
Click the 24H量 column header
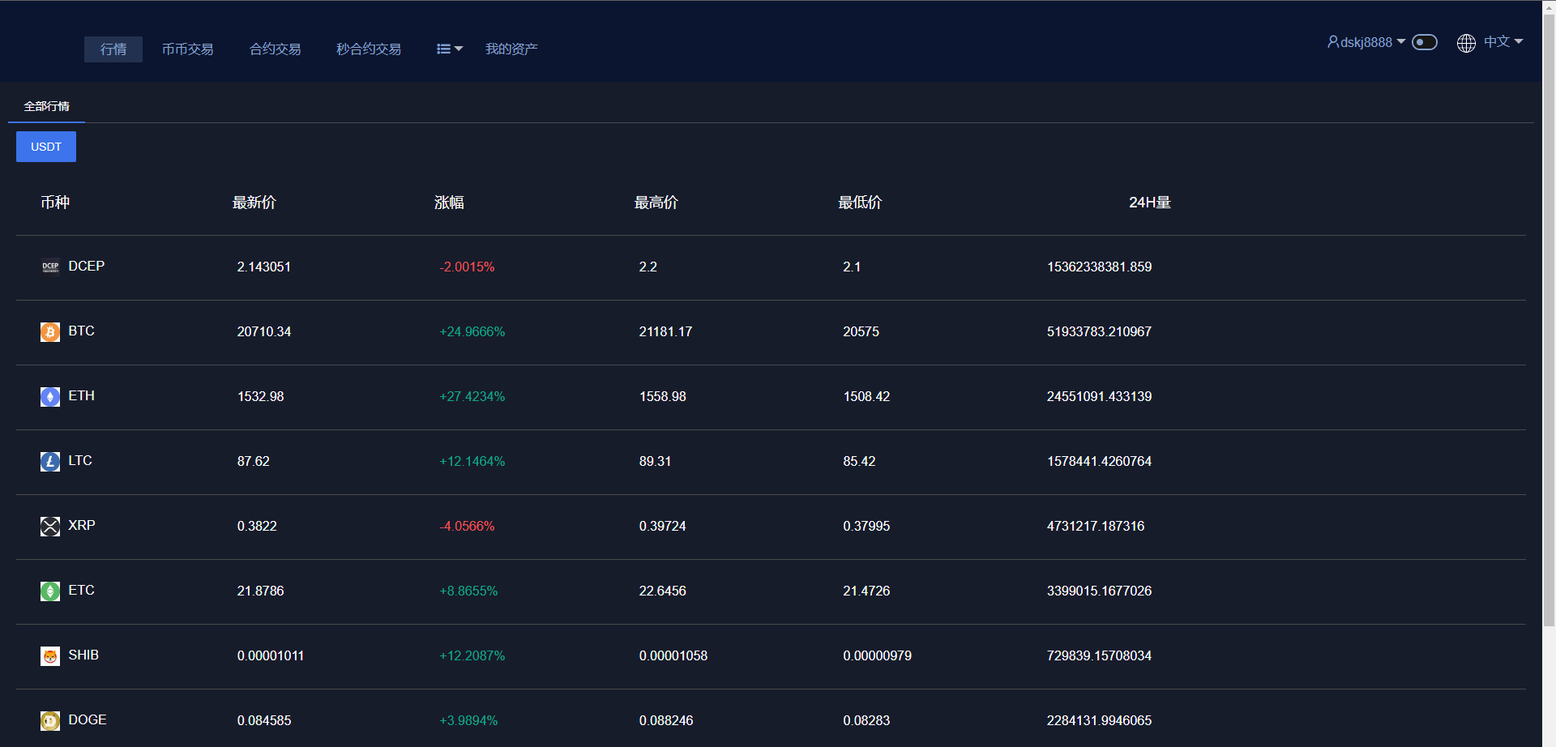point(1150,203)
